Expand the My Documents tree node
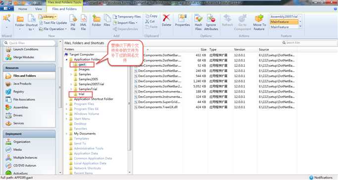338x180 pixels. pos(67,134)
